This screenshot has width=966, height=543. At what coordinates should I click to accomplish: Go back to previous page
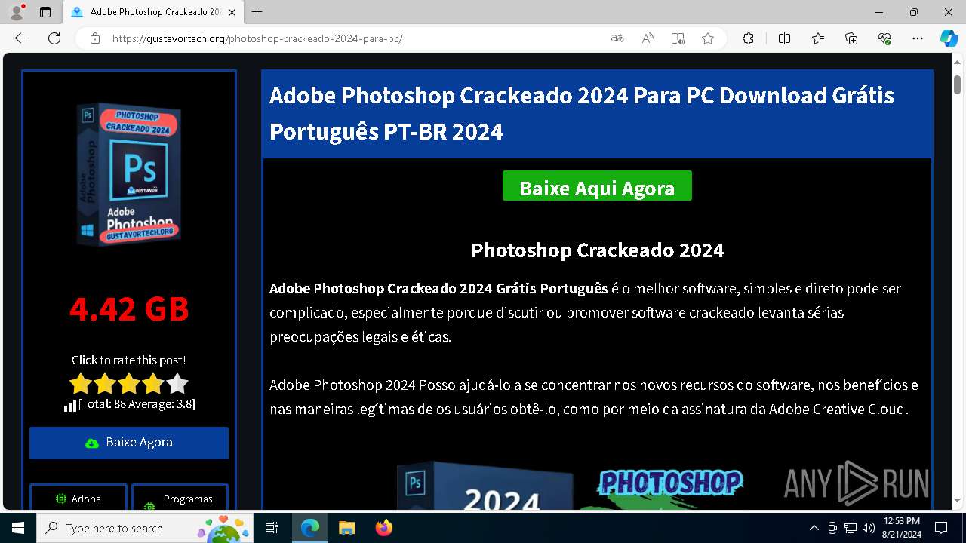(x=21, y=38)
